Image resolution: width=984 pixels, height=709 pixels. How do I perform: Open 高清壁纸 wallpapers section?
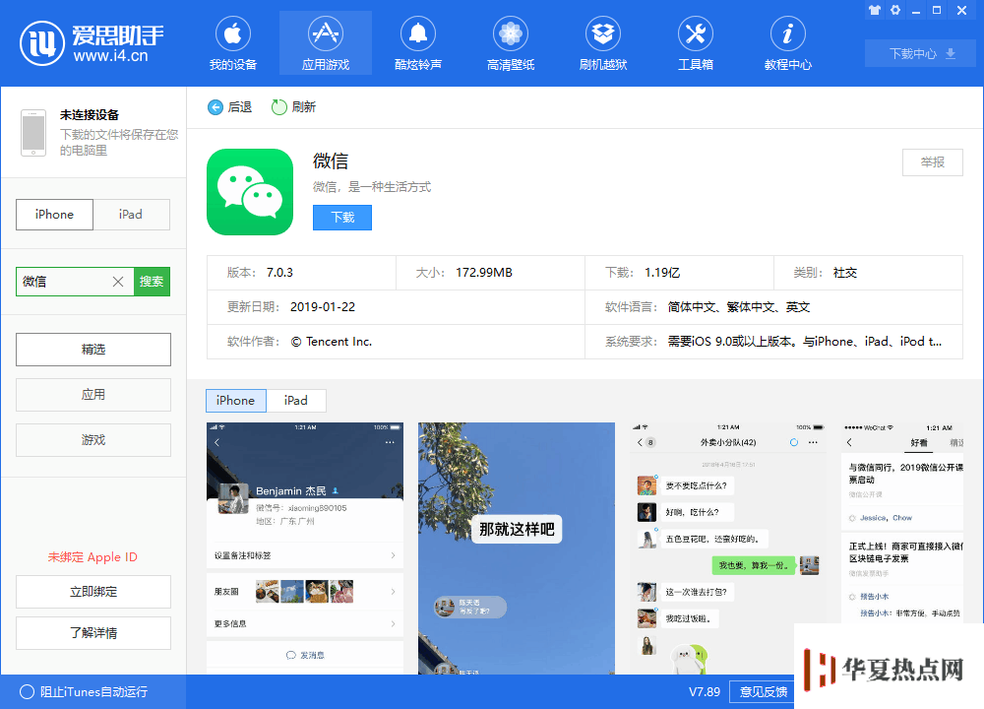tap(510, 43)
